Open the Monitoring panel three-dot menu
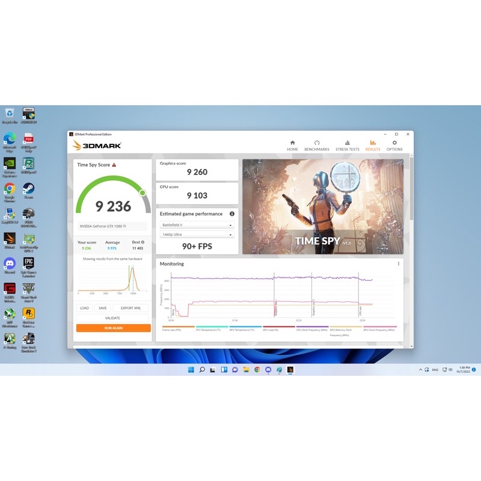 tap(398, 264)
